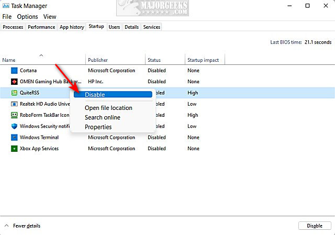The image size is (335, 235).
Task: Click the RoboForm TaskBar icon image
Action: tap(14, 115)
